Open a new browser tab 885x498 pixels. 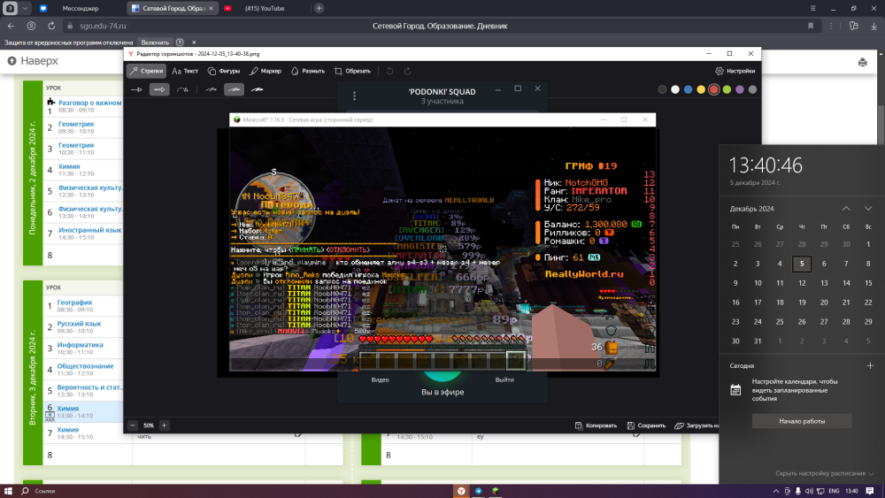click(319, 9)
